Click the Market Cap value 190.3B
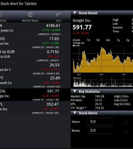This screenshot has width=133, height=149. click(100, 96)
